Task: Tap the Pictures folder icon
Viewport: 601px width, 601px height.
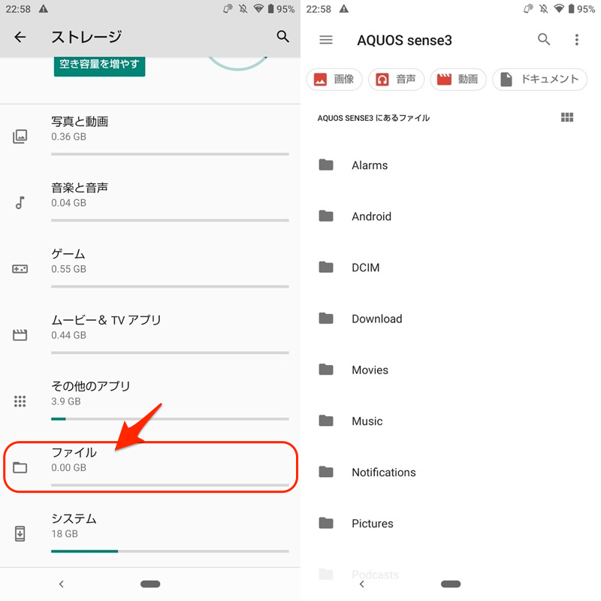Action: pos(326,523)
